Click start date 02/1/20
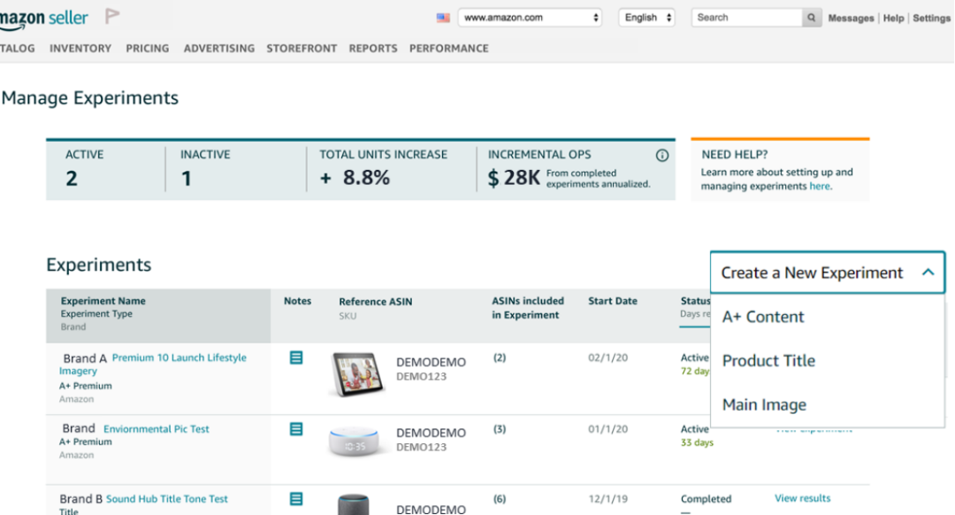Viewport: 955px width, 515px height. tap(607, 357)
